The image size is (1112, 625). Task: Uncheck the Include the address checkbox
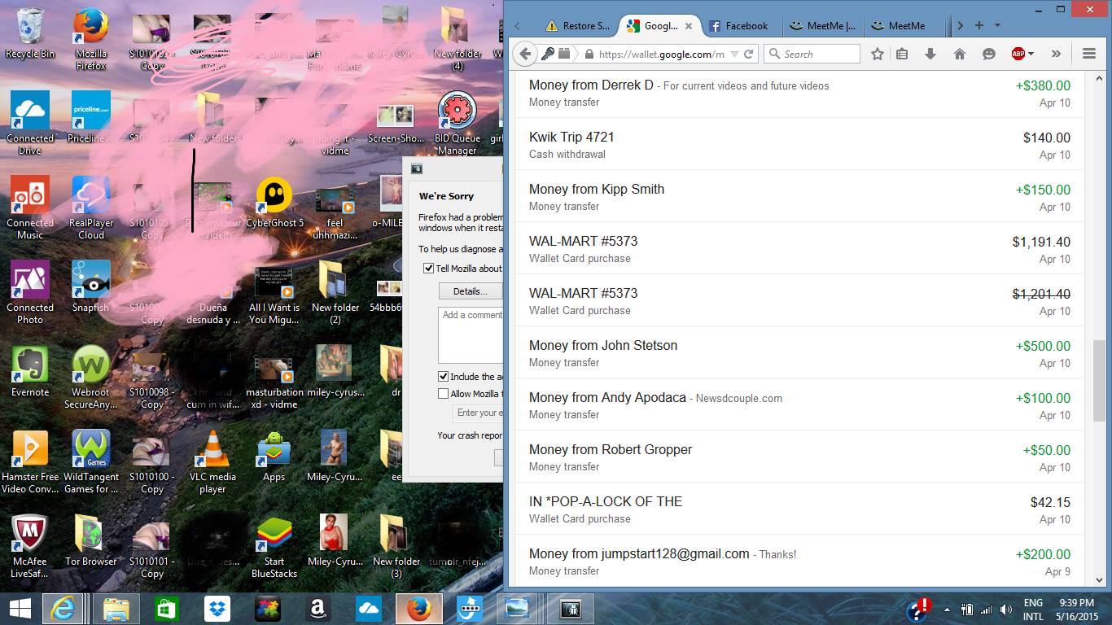pyautogui.click(x=444, y=377)
